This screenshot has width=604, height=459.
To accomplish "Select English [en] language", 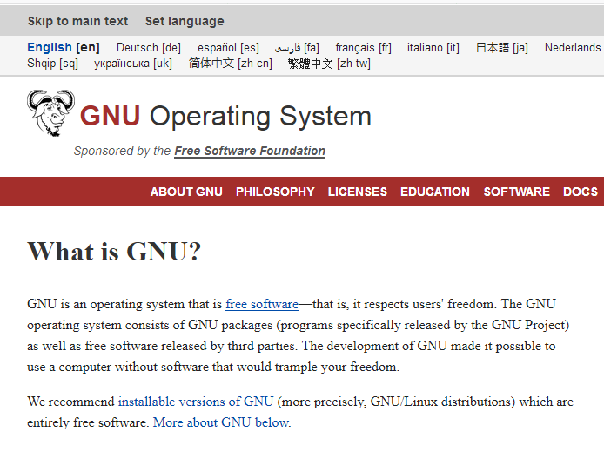I will pos(64,47).
